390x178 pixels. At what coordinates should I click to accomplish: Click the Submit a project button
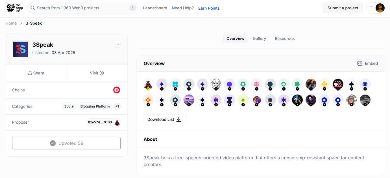pyautogui.click(x=343, y=8)
